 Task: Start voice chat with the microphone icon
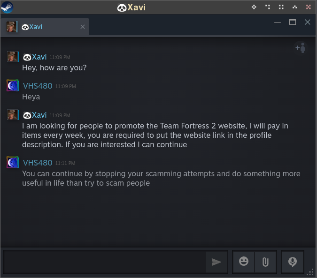coord(293,262)
